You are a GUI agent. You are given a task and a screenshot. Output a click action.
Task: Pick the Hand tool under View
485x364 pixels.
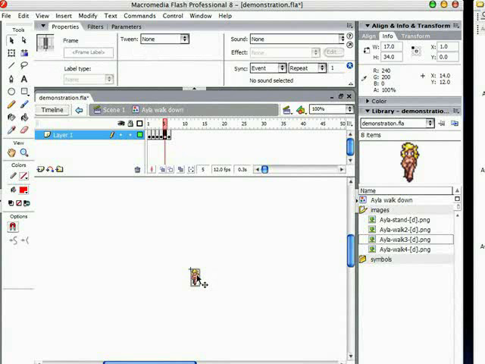[x=12, y=152]
